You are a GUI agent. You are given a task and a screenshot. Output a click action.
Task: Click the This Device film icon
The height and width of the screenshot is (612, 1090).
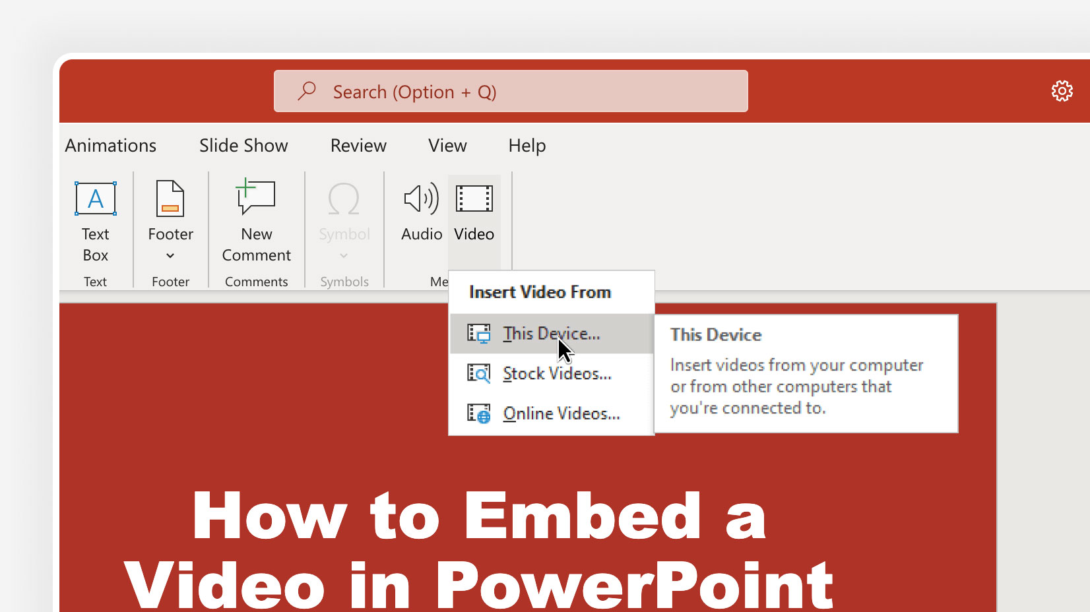pos(479,334)
